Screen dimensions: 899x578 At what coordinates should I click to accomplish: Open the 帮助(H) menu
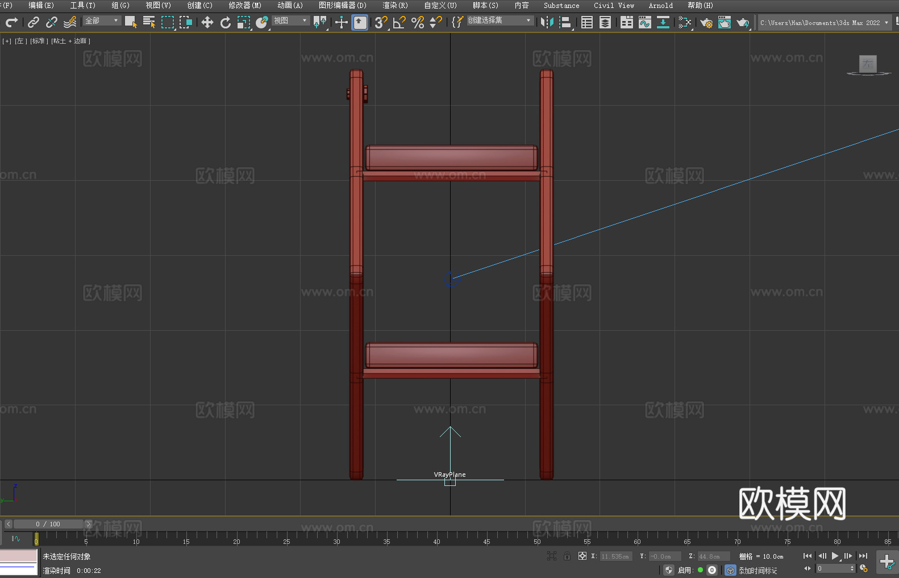(x=700, y=5)
